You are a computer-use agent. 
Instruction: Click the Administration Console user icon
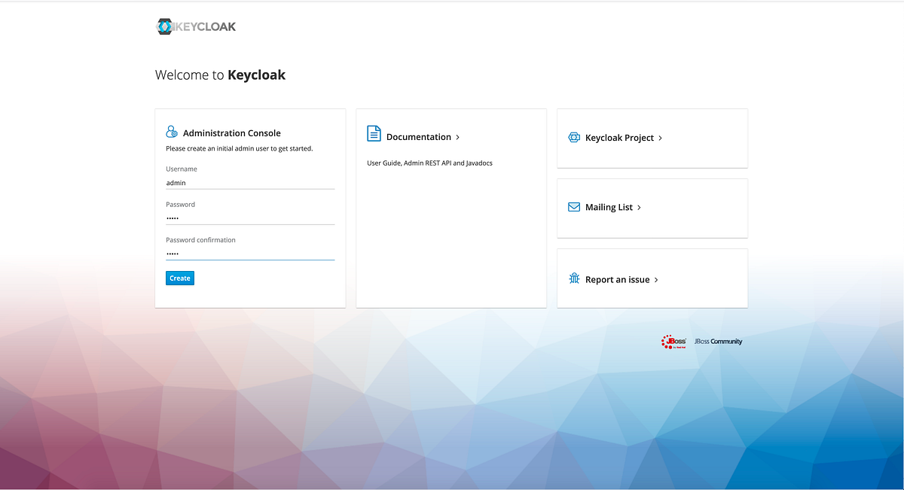(172, 131)
